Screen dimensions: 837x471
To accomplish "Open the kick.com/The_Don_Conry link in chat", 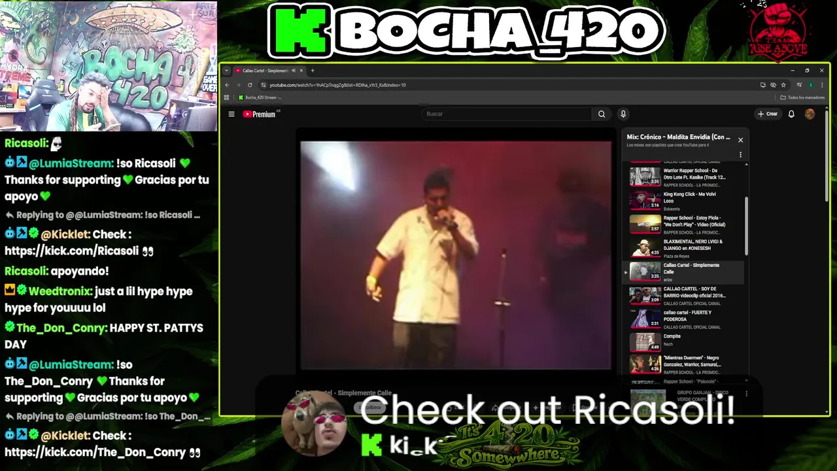I will point(95,452).
